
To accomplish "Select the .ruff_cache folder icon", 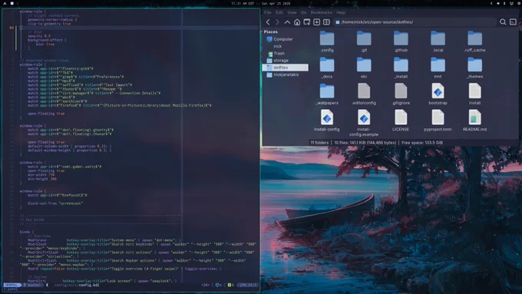I will 474,38.
